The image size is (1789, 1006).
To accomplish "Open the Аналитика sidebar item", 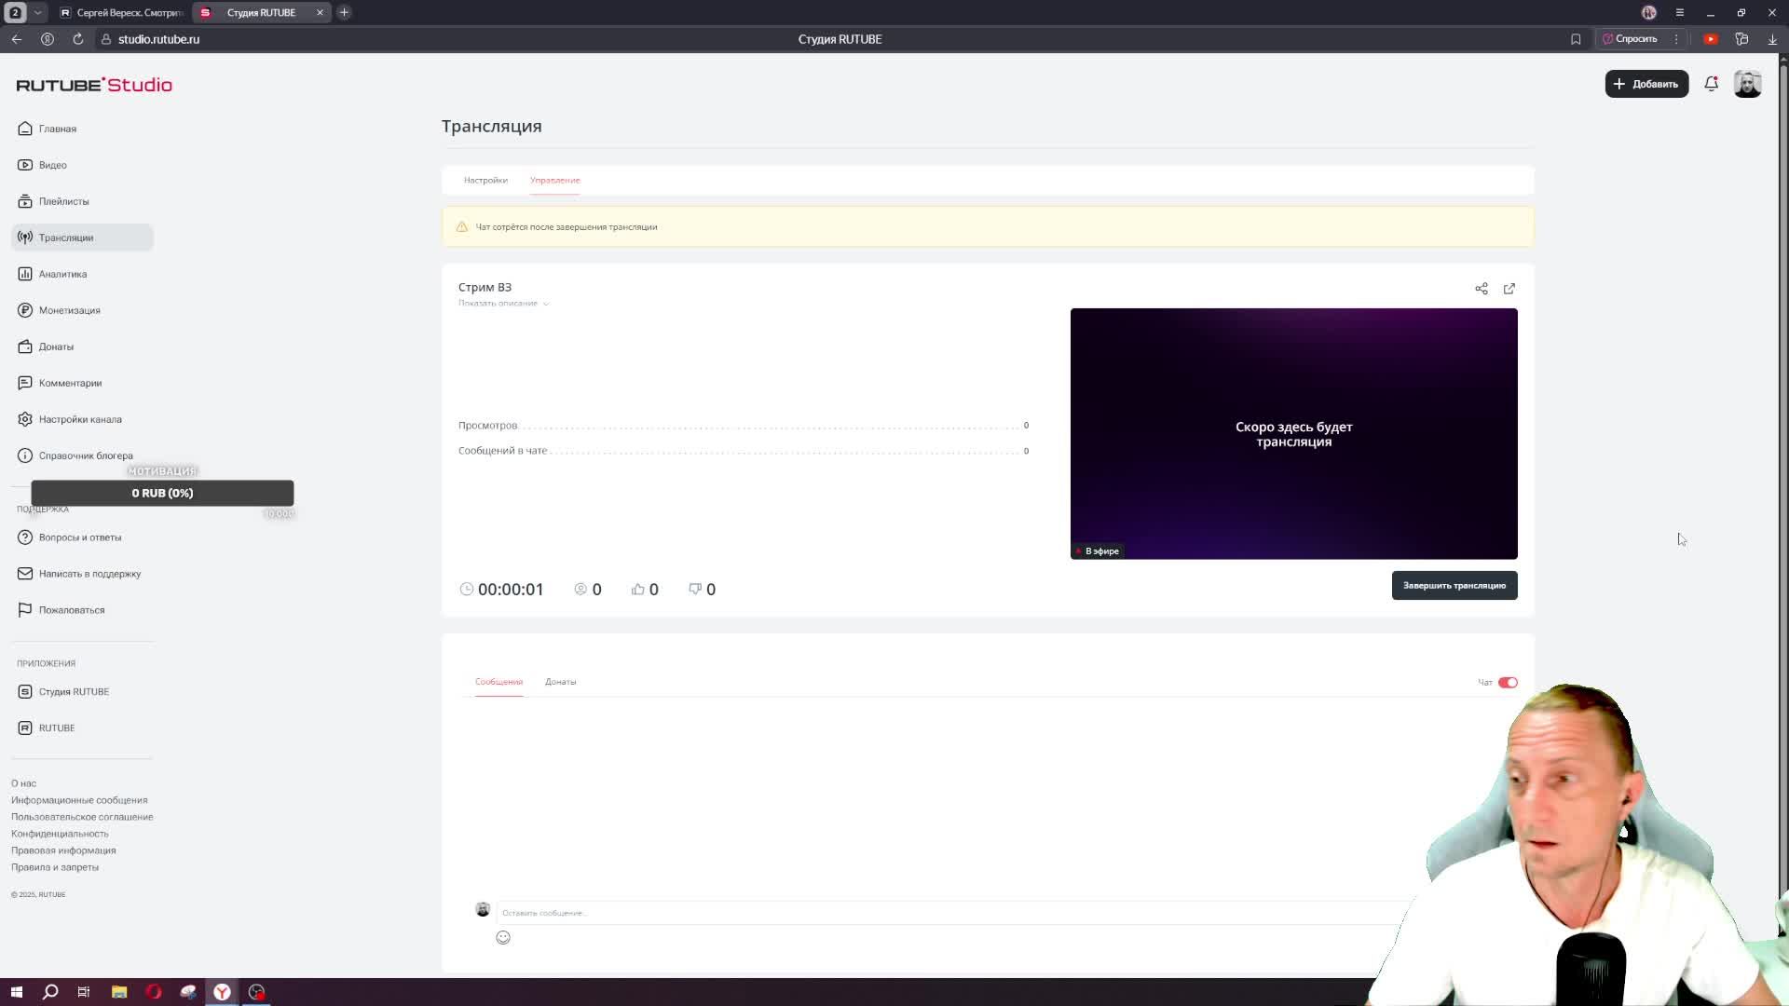I will (x=62, y=274).
